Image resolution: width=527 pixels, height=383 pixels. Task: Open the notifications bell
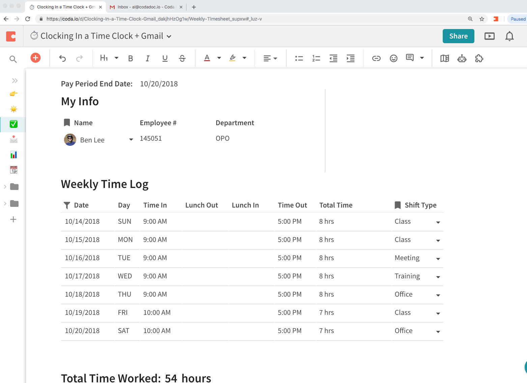[509, 36]
